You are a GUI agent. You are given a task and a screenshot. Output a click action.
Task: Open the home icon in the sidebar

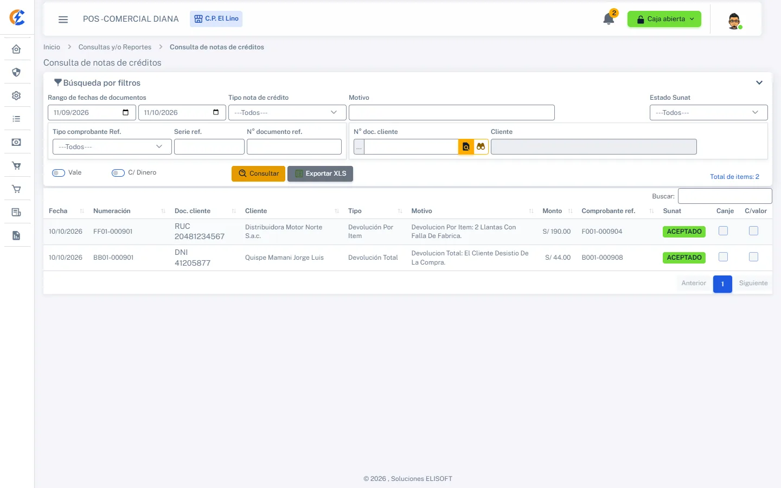coord(16,49)
